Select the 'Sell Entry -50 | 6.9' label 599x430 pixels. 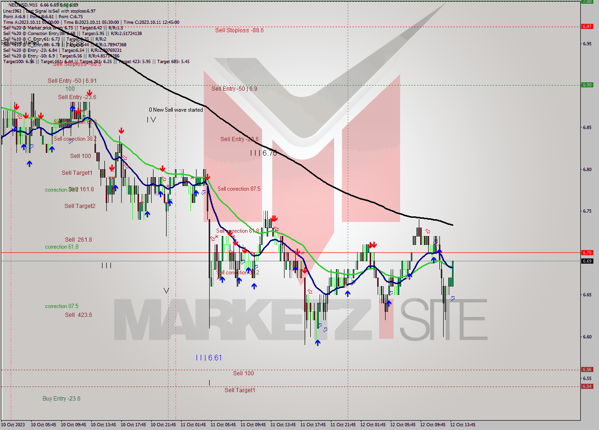click(234, 89)
